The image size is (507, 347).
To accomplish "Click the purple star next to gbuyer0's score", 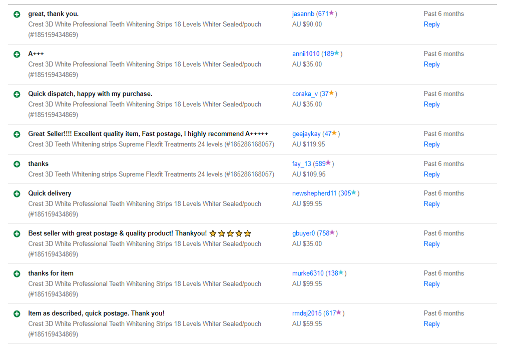I will pyautogui.click(x=332, y=232).
